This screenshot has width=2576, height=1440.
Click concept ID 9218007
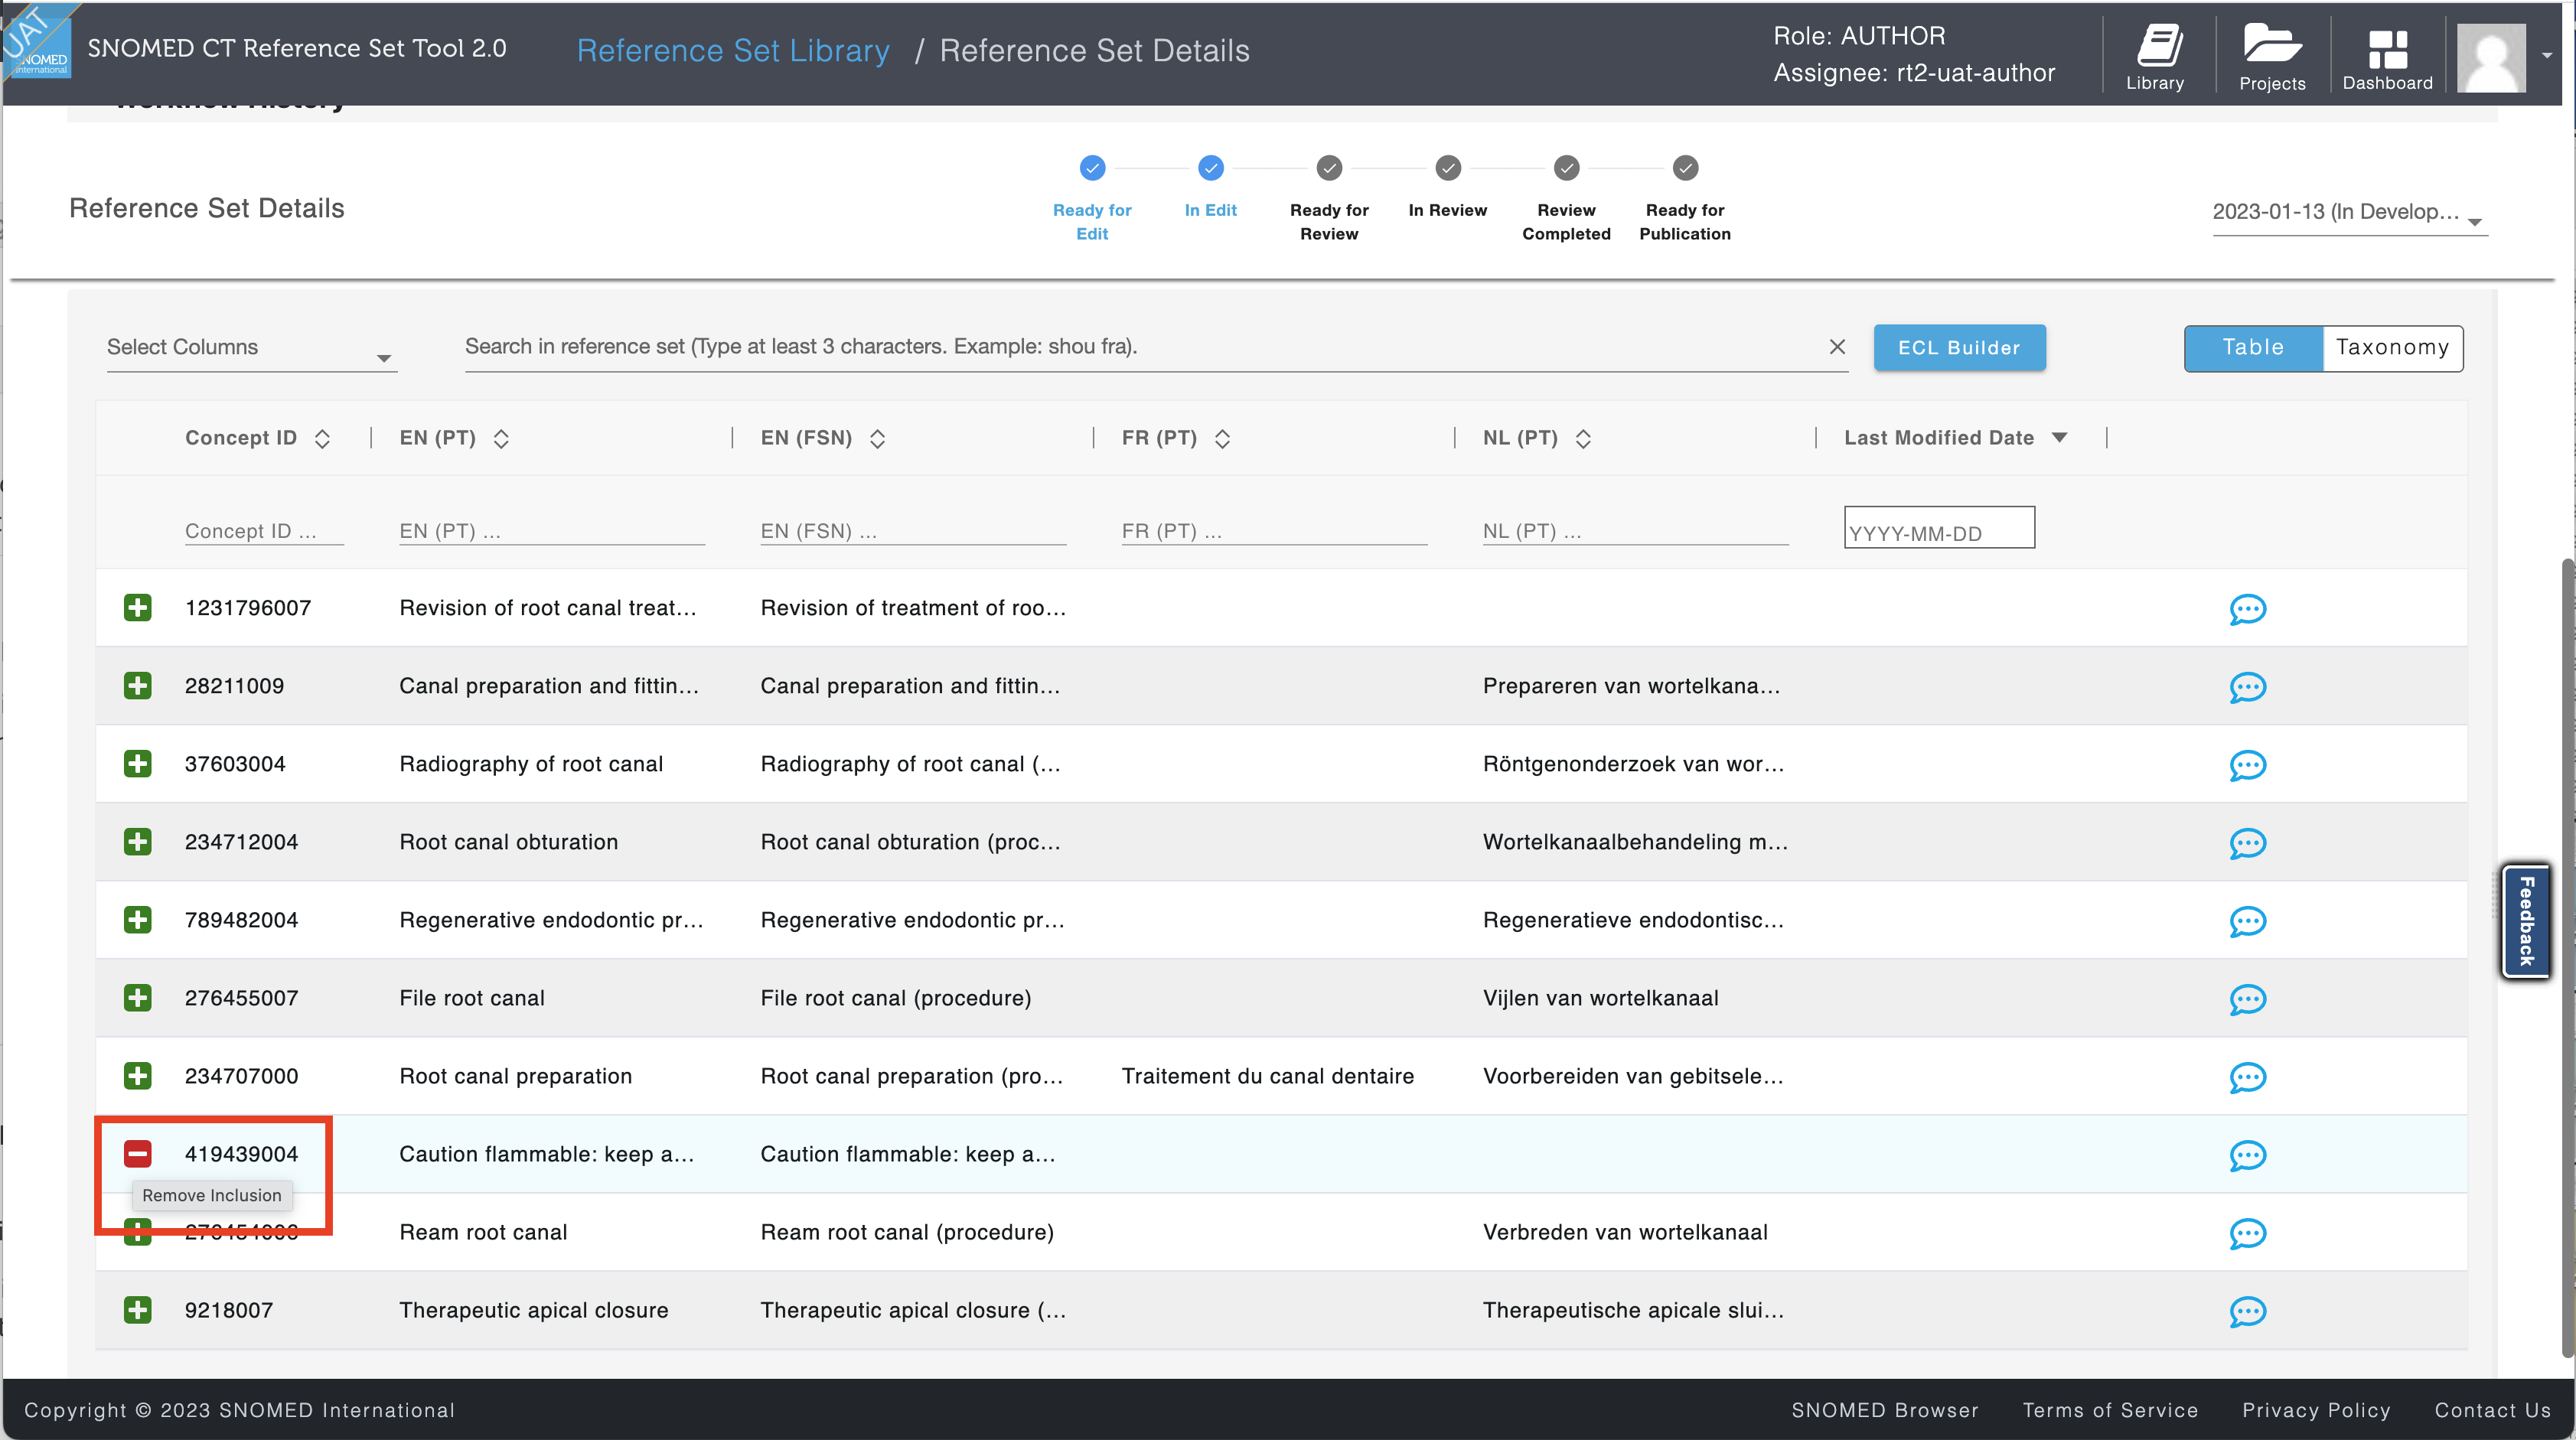point(229,1310)
